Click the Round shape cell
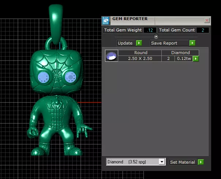The width and height of the screenshot is (221, 179). coord(140,53)
